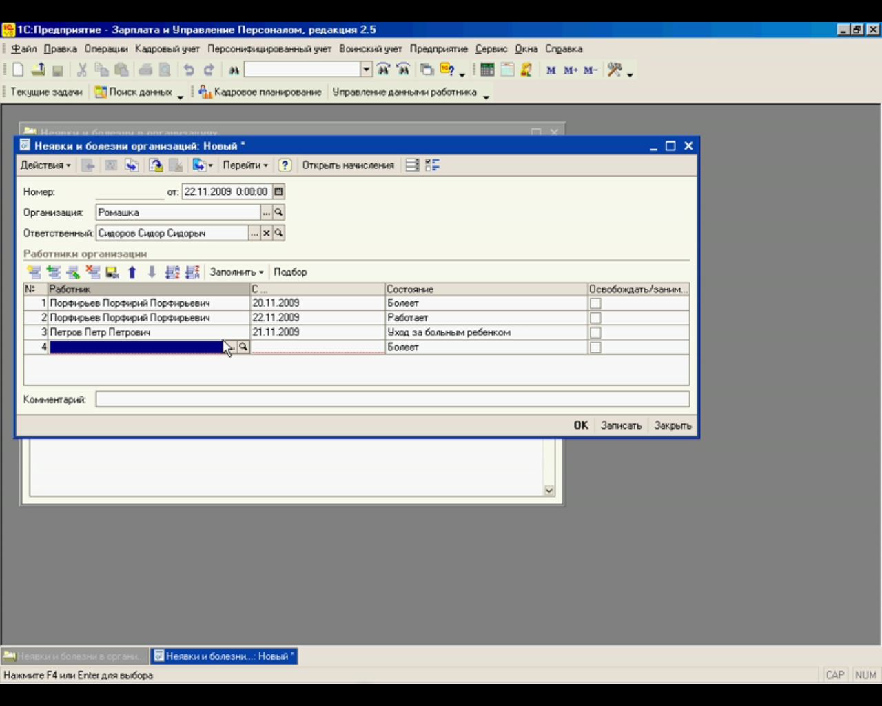This screenshot has height=706, width=882.
Task: Click the Move row down arrow
Action: coord(152,272)
